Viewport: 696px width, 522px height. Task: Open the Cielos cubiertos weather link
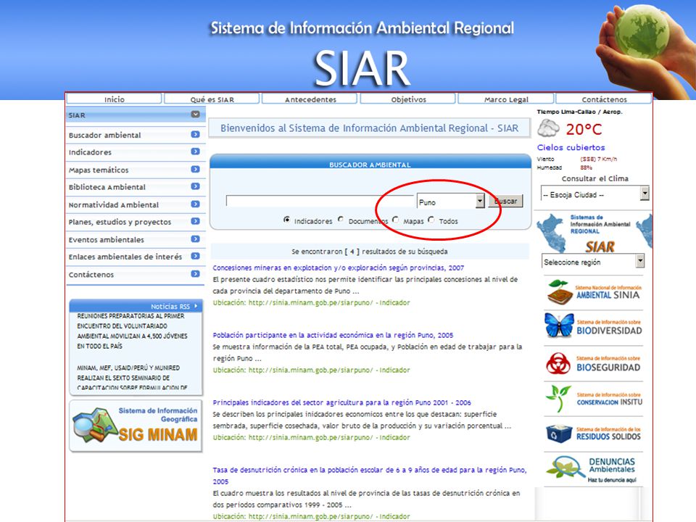[571, 147]
